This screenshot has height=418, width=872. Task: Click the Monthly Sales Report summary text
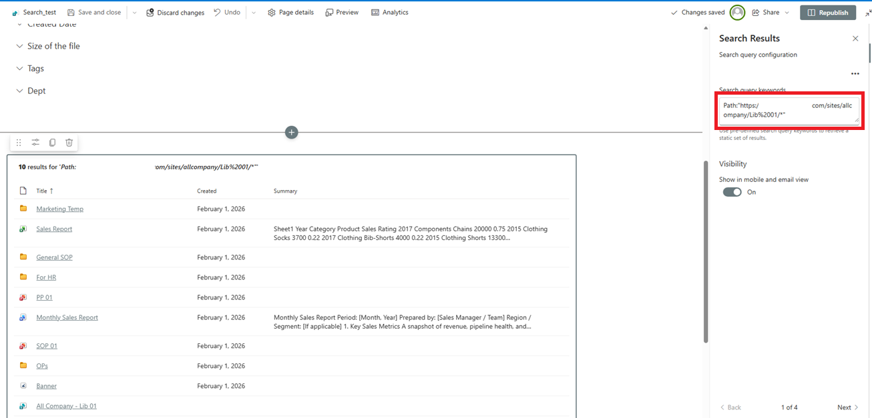[403, 322]
